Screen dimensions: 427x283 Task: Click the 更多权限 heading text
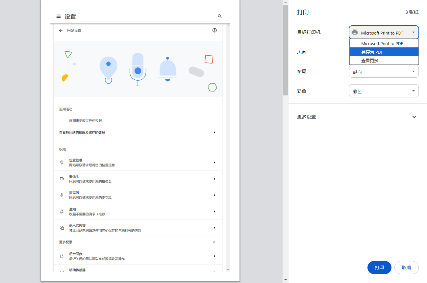coord(66,242)
